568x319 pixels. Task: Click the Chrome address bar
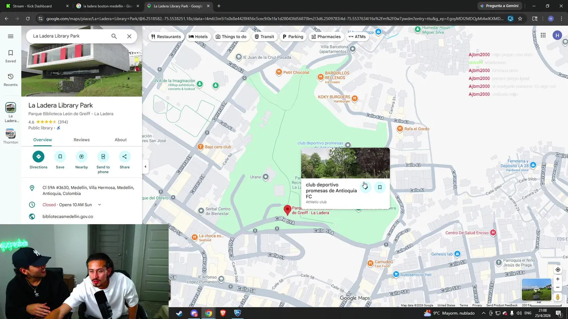(275, 19)
